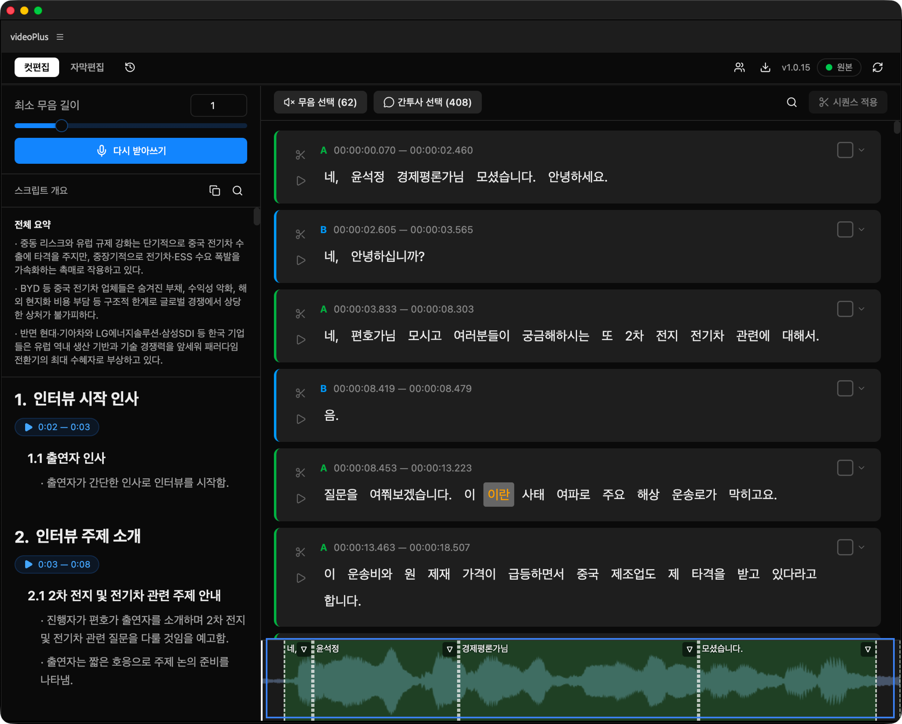
Task: Open search in transcript toolbar
Action: pyautogui.click(x=792, y=102)
